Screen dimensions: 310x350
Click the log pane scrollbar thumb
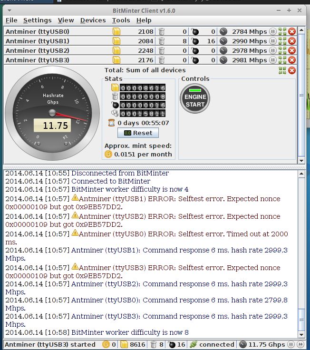(x=301, y=320)
